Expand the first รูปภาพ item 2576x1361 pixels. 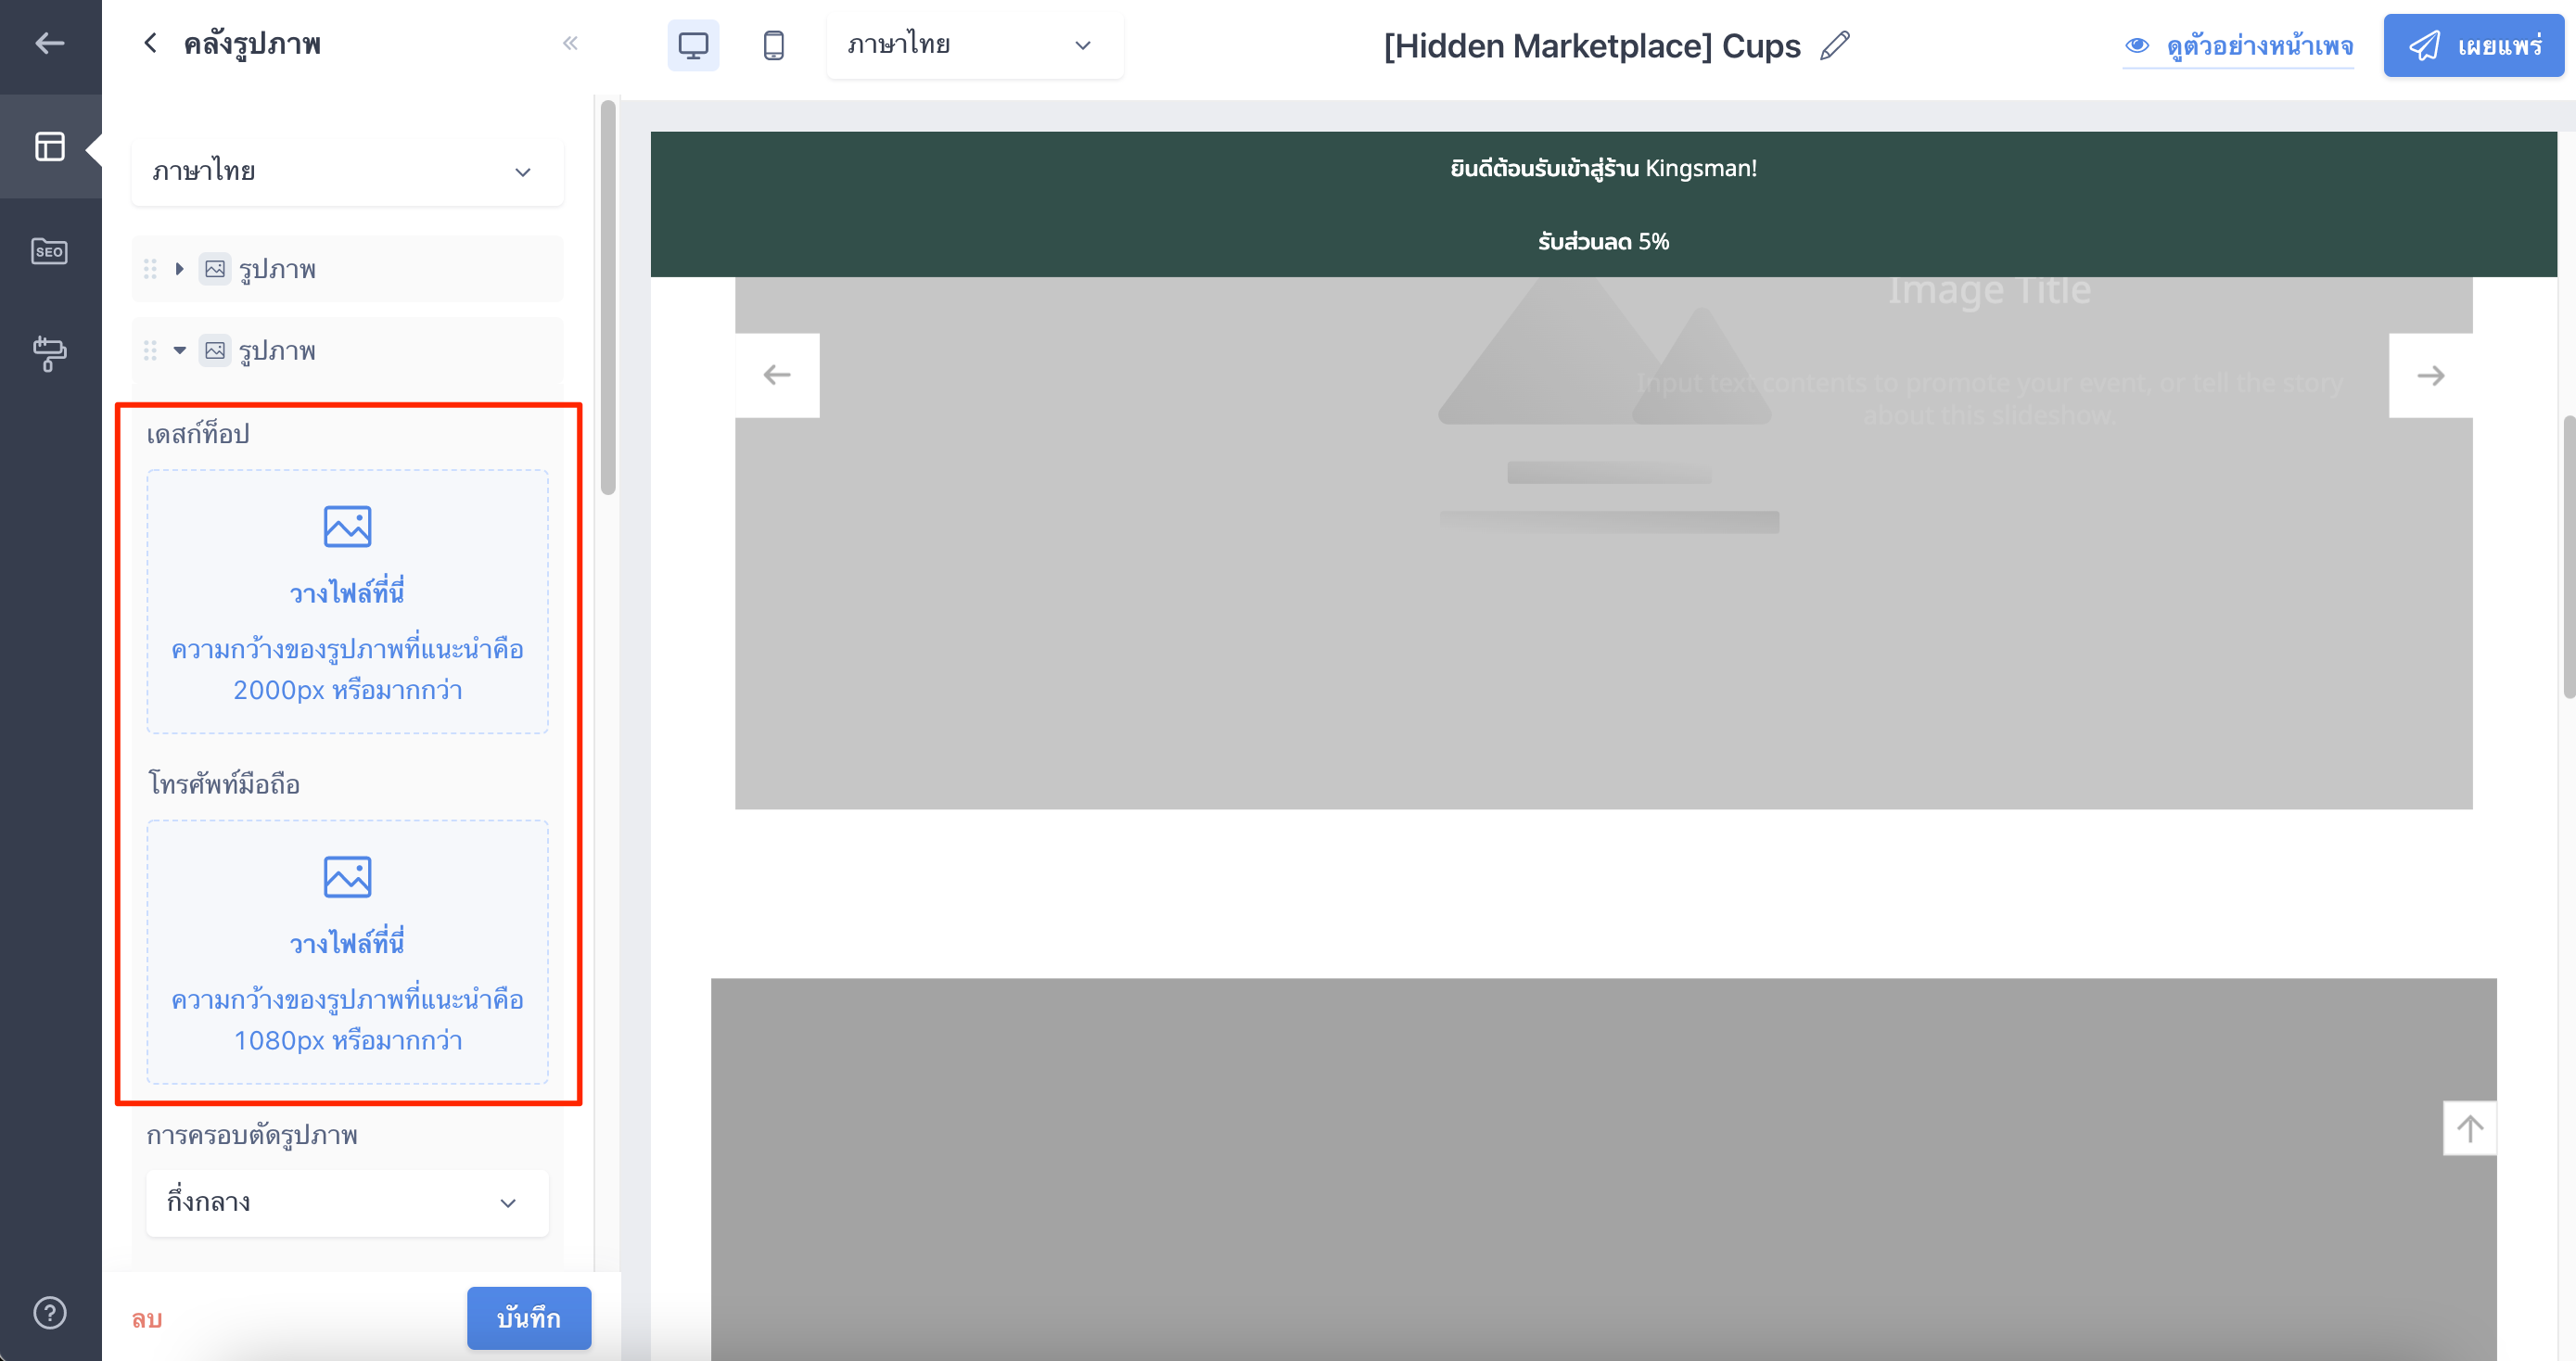pos(180,269)
